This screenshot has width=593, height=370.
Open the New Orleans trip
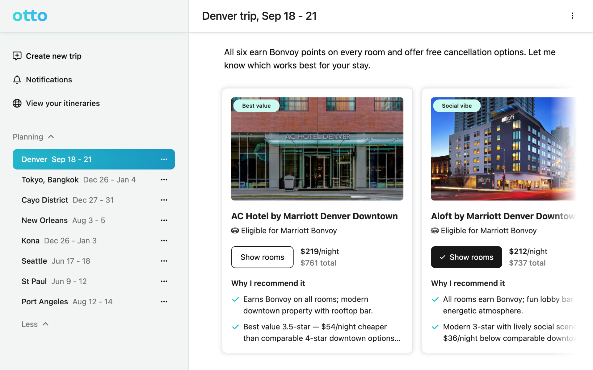(x=94, y=220)
